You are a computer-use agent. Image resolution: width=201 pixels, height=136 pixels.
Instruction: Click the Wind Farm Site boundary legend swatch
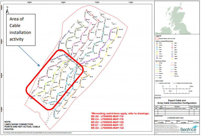pyautogui.click(x=157, y=38)
